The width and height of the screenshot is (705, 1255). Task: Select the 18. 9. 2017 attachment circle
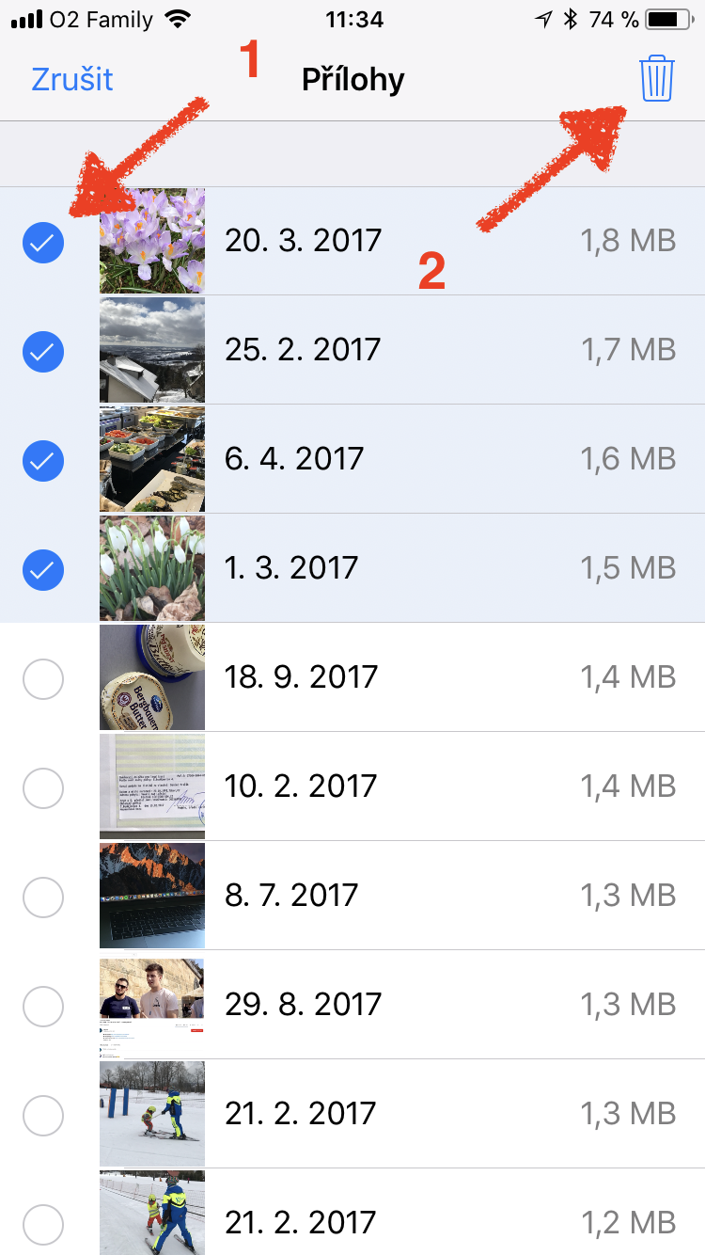coord(43,678)
